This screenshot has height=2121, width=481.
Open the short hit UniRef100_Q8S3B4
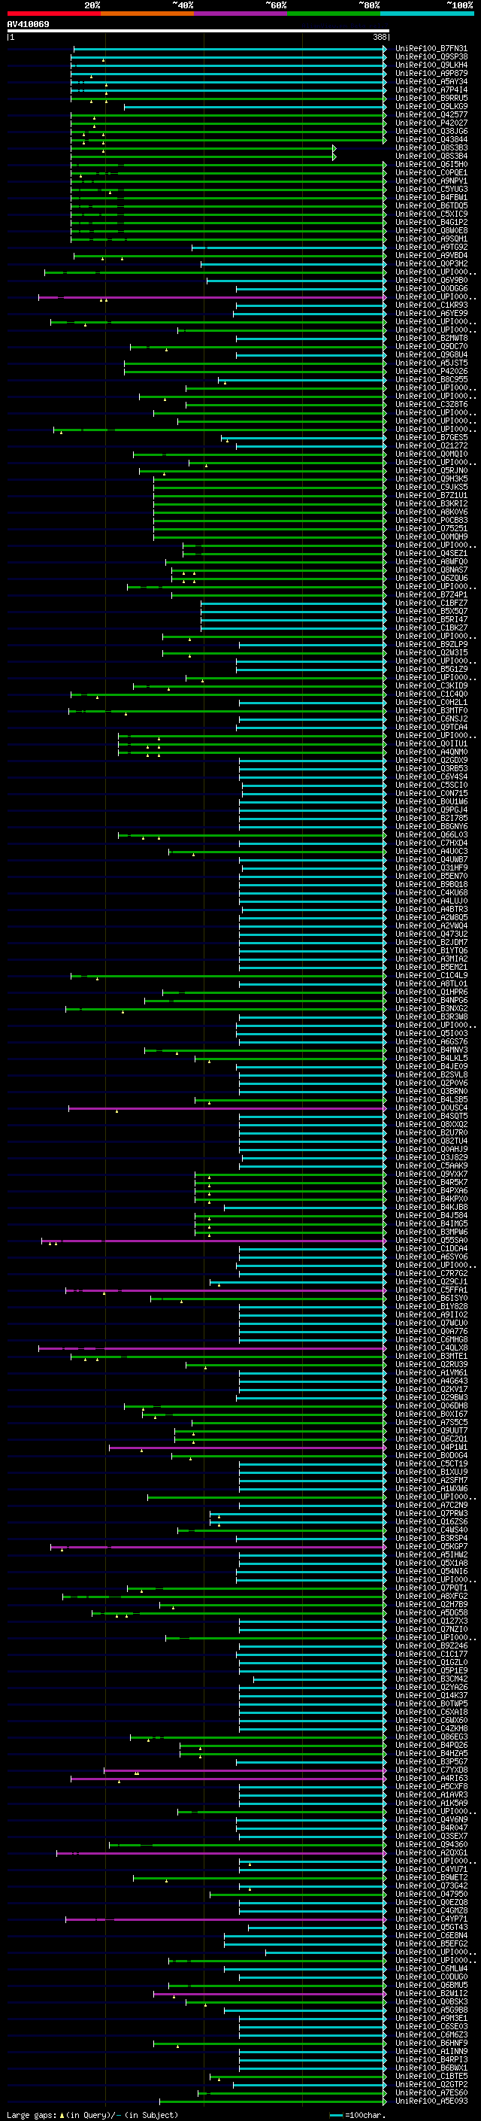pyautogui.click(x=431, y=156)
